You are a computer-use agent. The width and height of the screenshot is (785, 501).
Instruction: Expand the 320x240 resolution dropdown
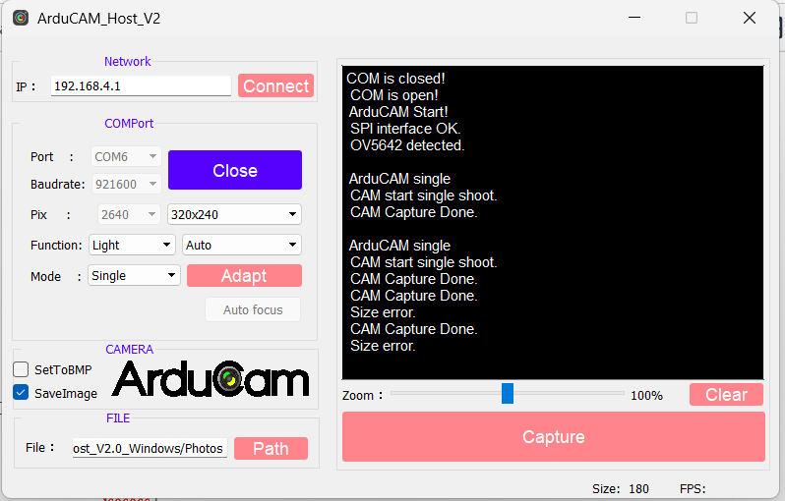234,214
